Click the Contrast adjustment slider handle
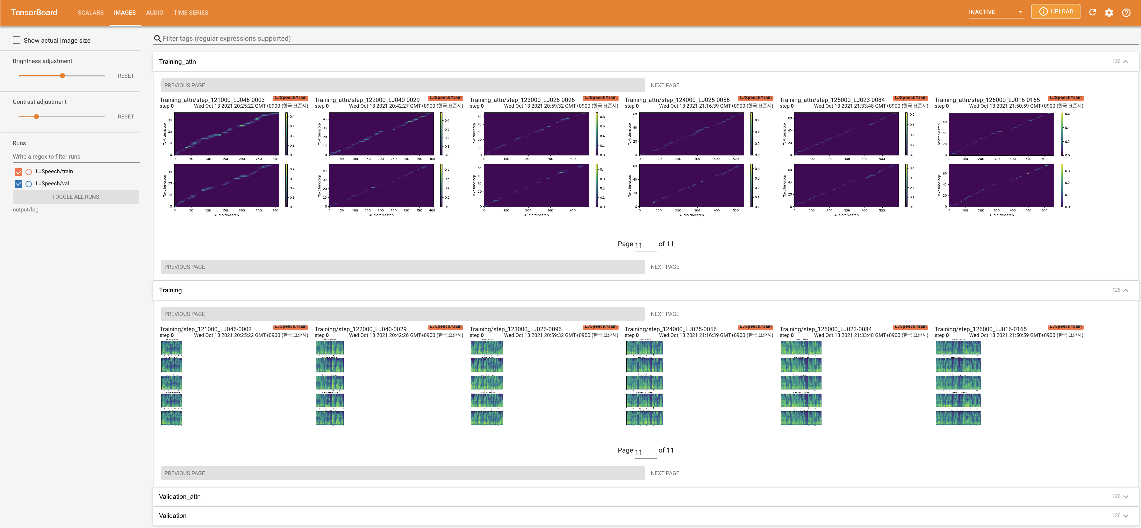The image size is (1141, 528). pos(36,117)
